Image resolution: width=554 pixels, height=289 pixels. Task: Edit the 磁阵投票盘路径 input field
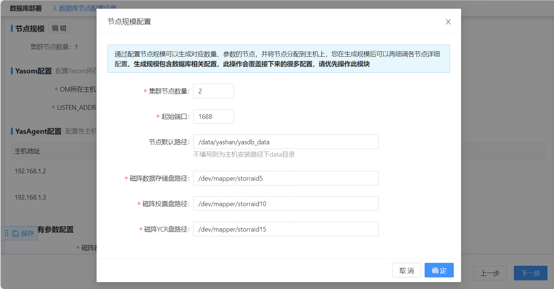pos(286,204)
